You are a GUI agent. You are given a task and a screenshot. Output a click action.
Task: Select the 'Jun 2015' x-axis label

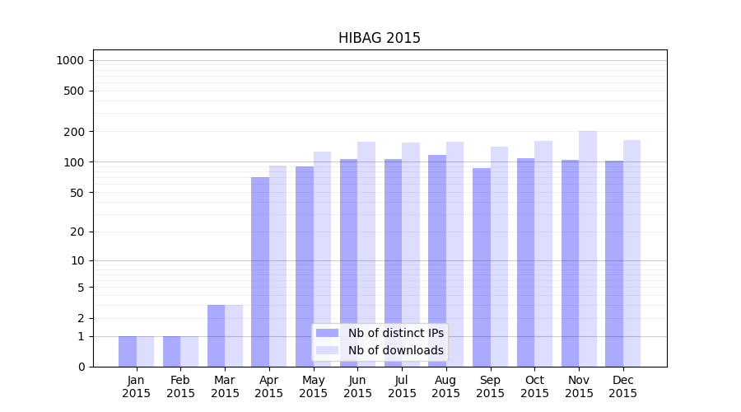[357, 386]
